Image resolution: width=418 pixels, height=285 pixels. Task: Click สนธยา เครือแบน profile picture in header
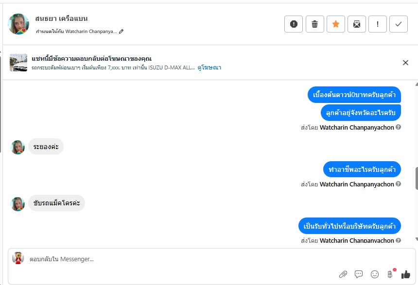(x=18, y=24)
